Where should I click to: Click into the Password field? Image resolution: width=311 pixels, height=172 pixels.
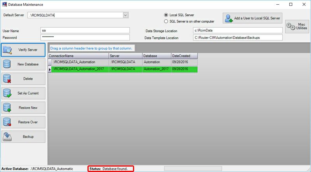coord(85,37)
